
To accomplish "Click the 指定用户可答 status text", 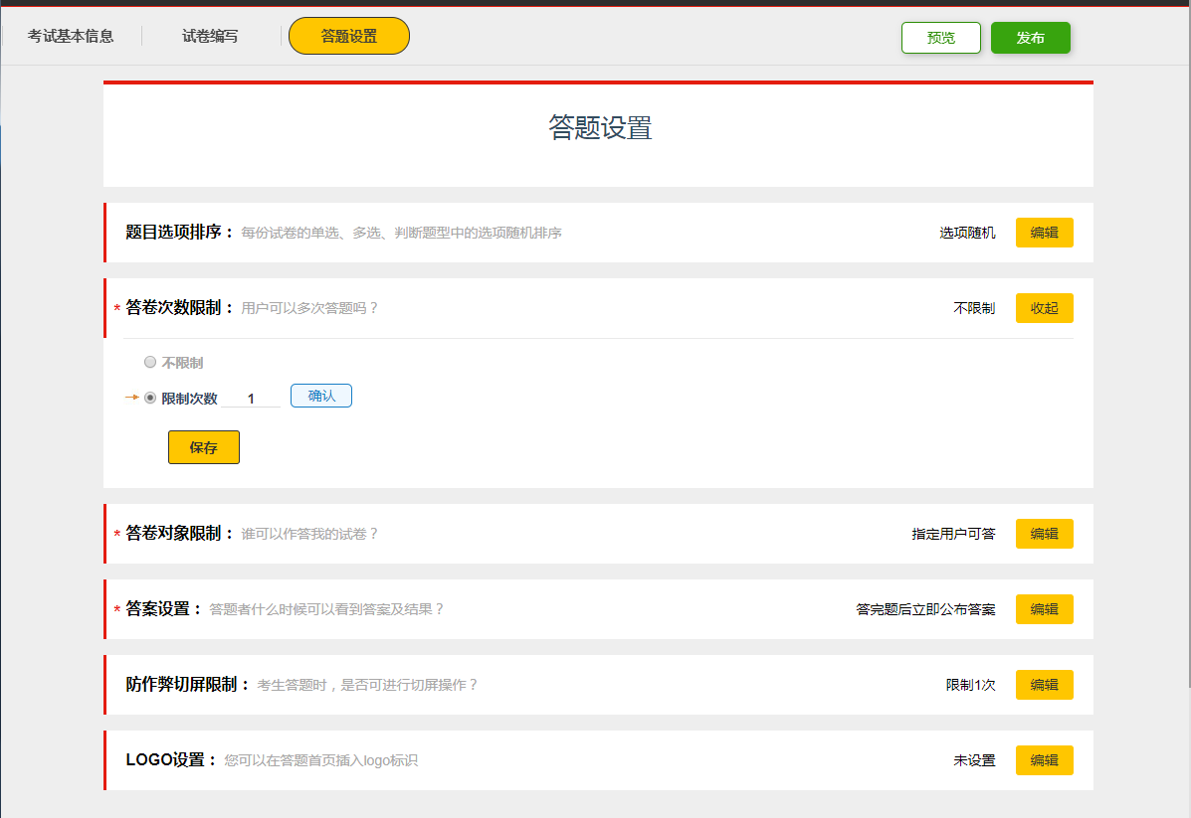I will tap(953, 534).
